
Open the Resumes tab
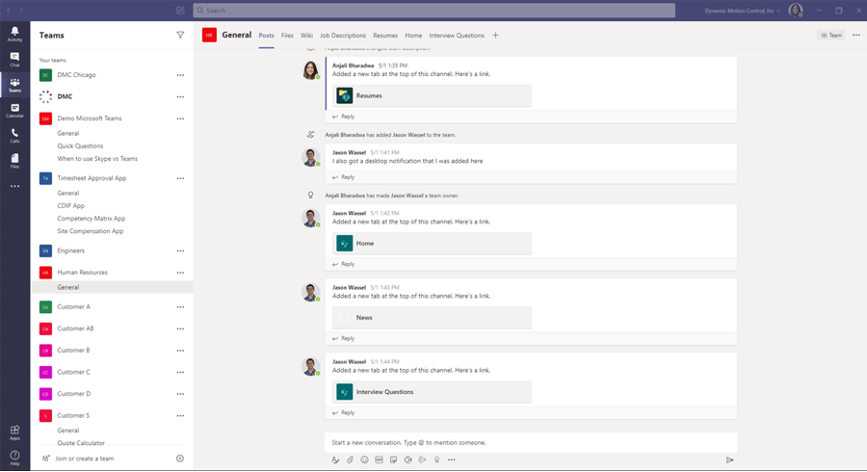pyautogui.click(x=385, y=36)
